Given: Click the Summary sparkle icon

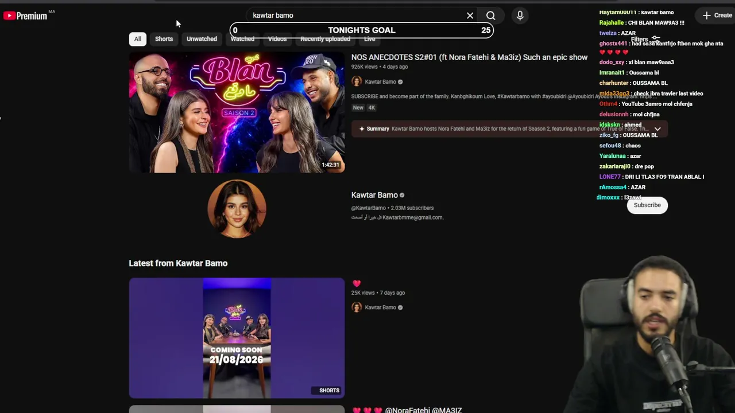Looking at the screenshot, I should click(x=362, y=129).
